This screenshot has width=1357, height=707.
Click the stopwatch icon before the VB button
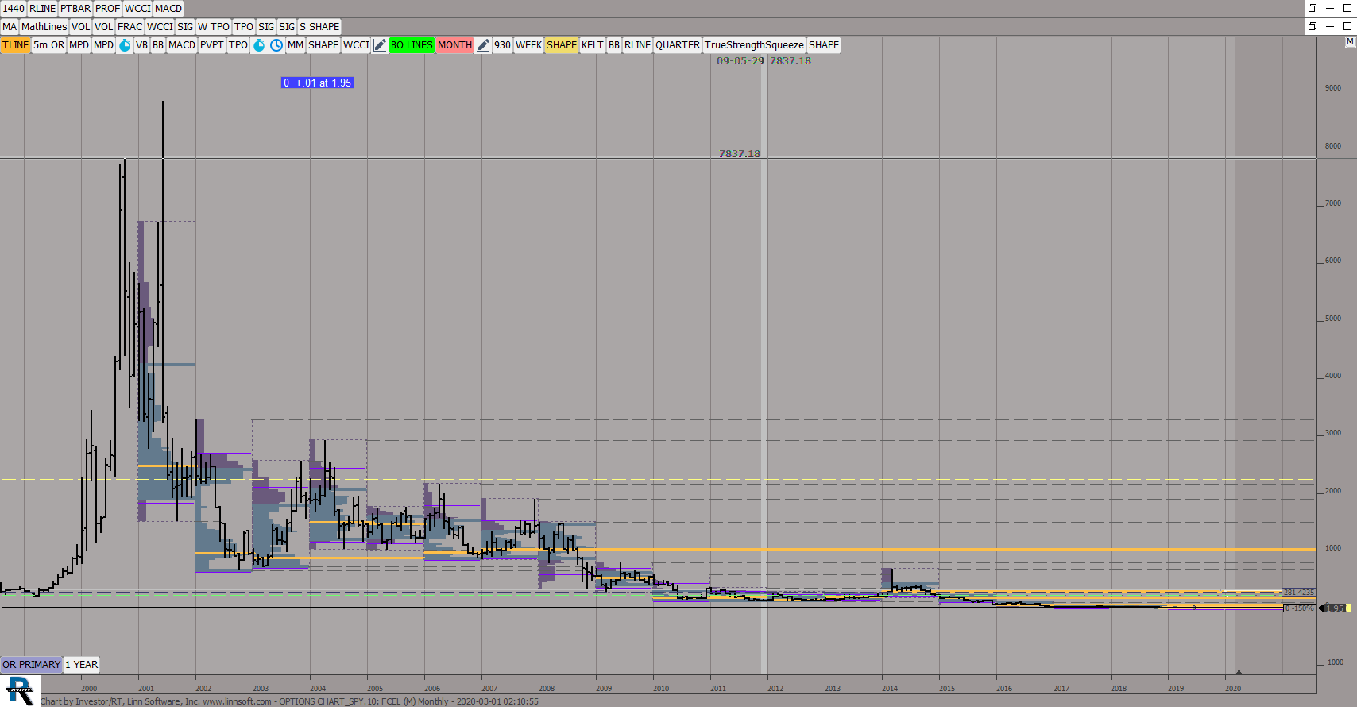point(125,45)
